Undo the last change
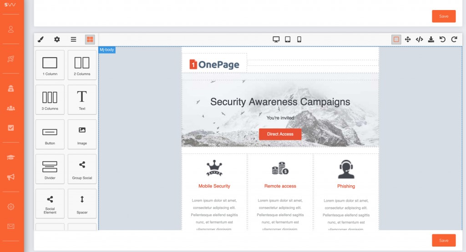Screen dimensions: 466x252 [x=442, y=40]
